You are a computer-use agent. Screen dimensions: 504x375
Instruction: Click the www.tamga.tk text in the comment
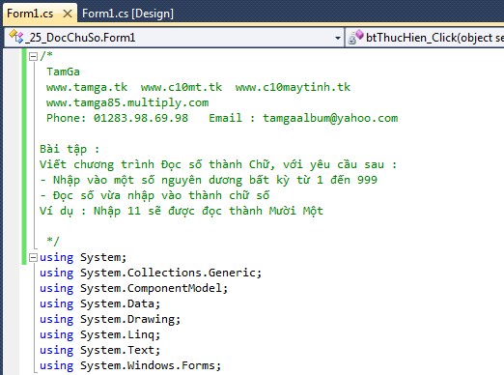87,87
